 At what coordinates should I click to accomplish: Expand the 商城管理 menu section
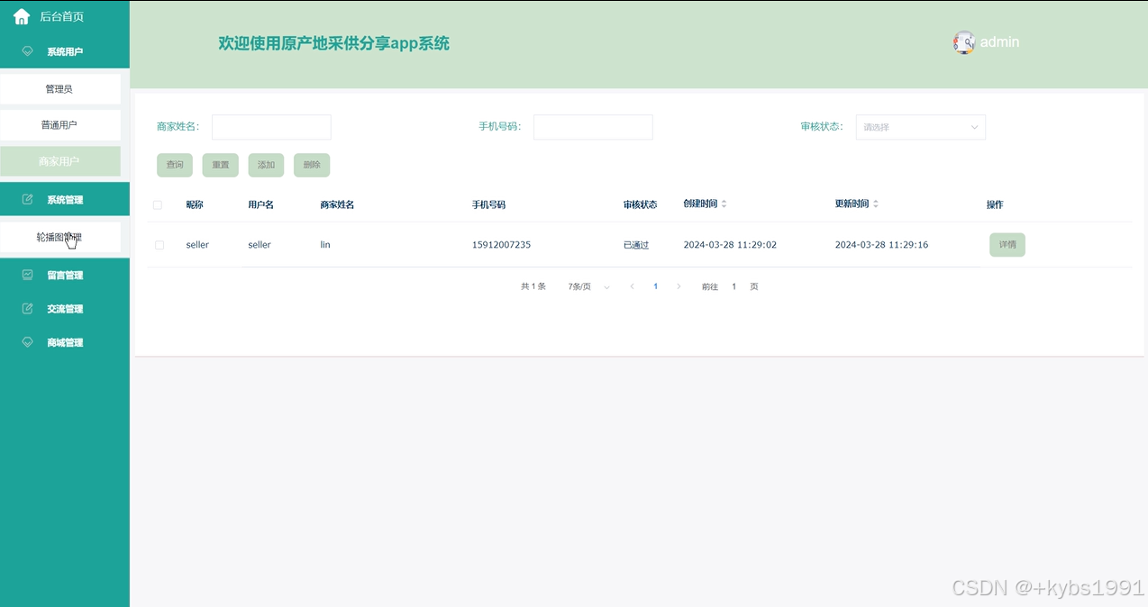pos(65,342)
